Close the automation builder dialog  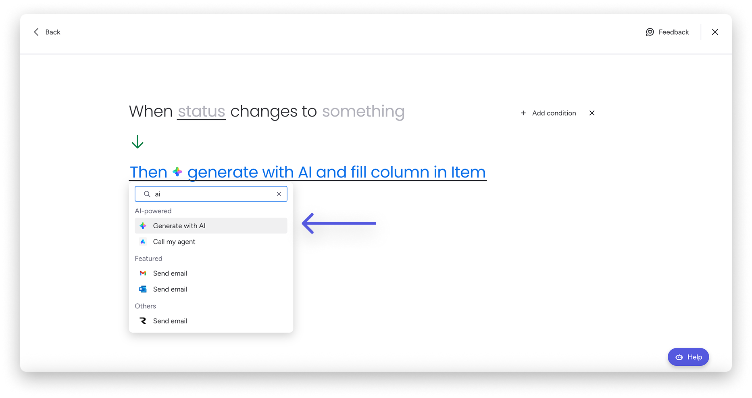[715, 32]
